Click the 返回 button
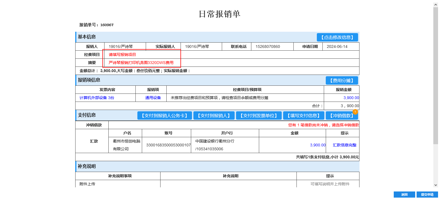This screenshot has width=440, height=204. (x=404, y=195)
